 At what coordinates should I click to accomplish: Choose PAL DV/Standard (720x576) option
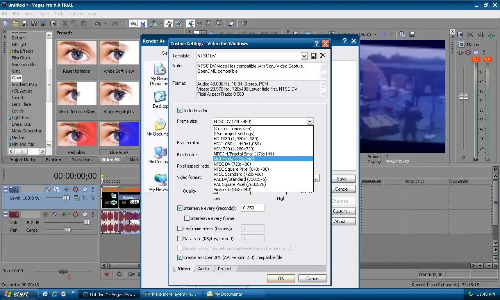[x=263, y=179]
